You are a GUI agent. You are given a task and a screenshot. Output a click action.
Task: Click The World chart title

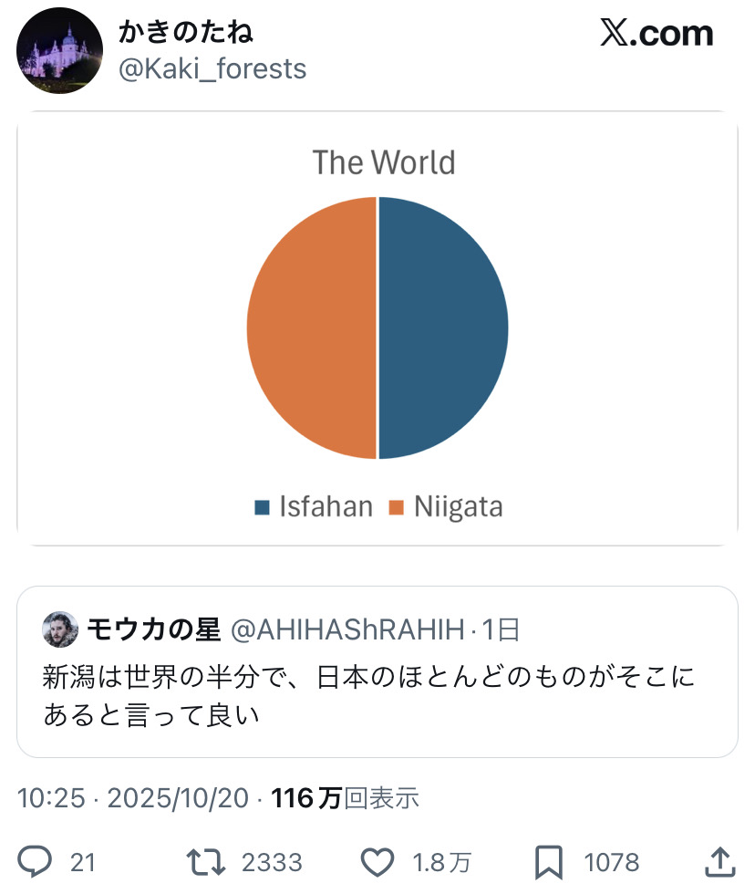[x=384, y=162]
